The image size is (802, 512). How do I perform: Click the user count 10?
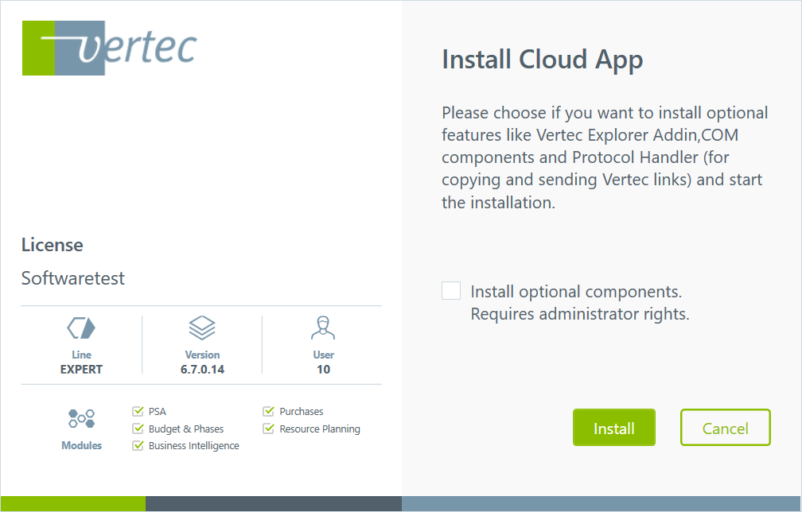tap(323, 370)
